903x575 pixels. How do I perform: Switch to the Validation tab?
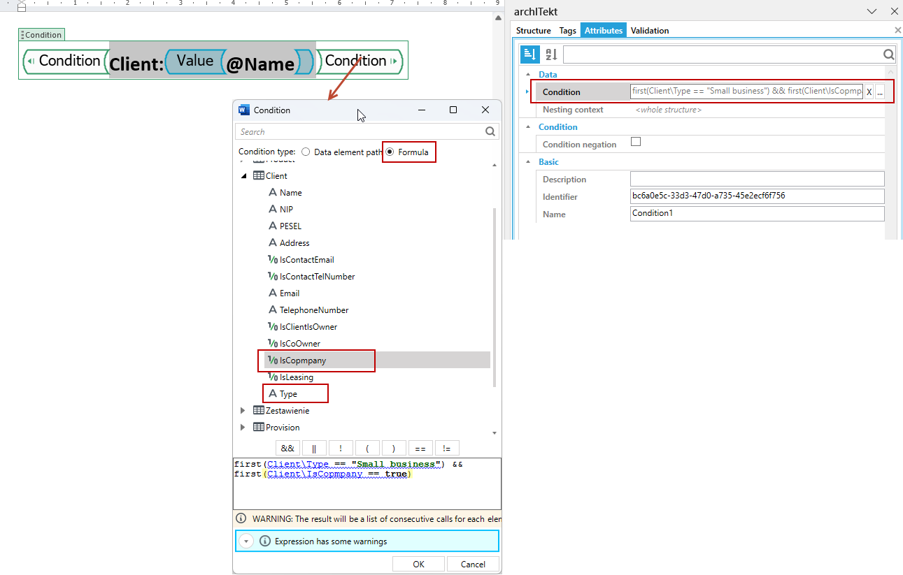tap(650, 31)
